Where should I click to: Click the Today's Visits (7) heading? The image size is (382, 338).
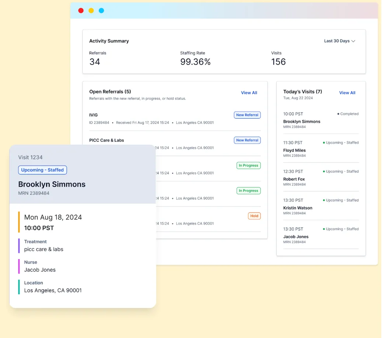pos(302,92)
